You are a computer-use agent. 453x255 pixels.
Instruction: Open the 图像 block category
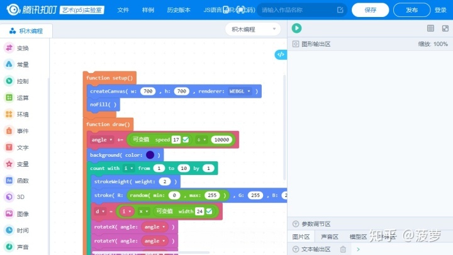tap(16, 213)
